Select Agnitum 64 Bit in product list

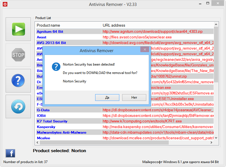click(50, 32)
